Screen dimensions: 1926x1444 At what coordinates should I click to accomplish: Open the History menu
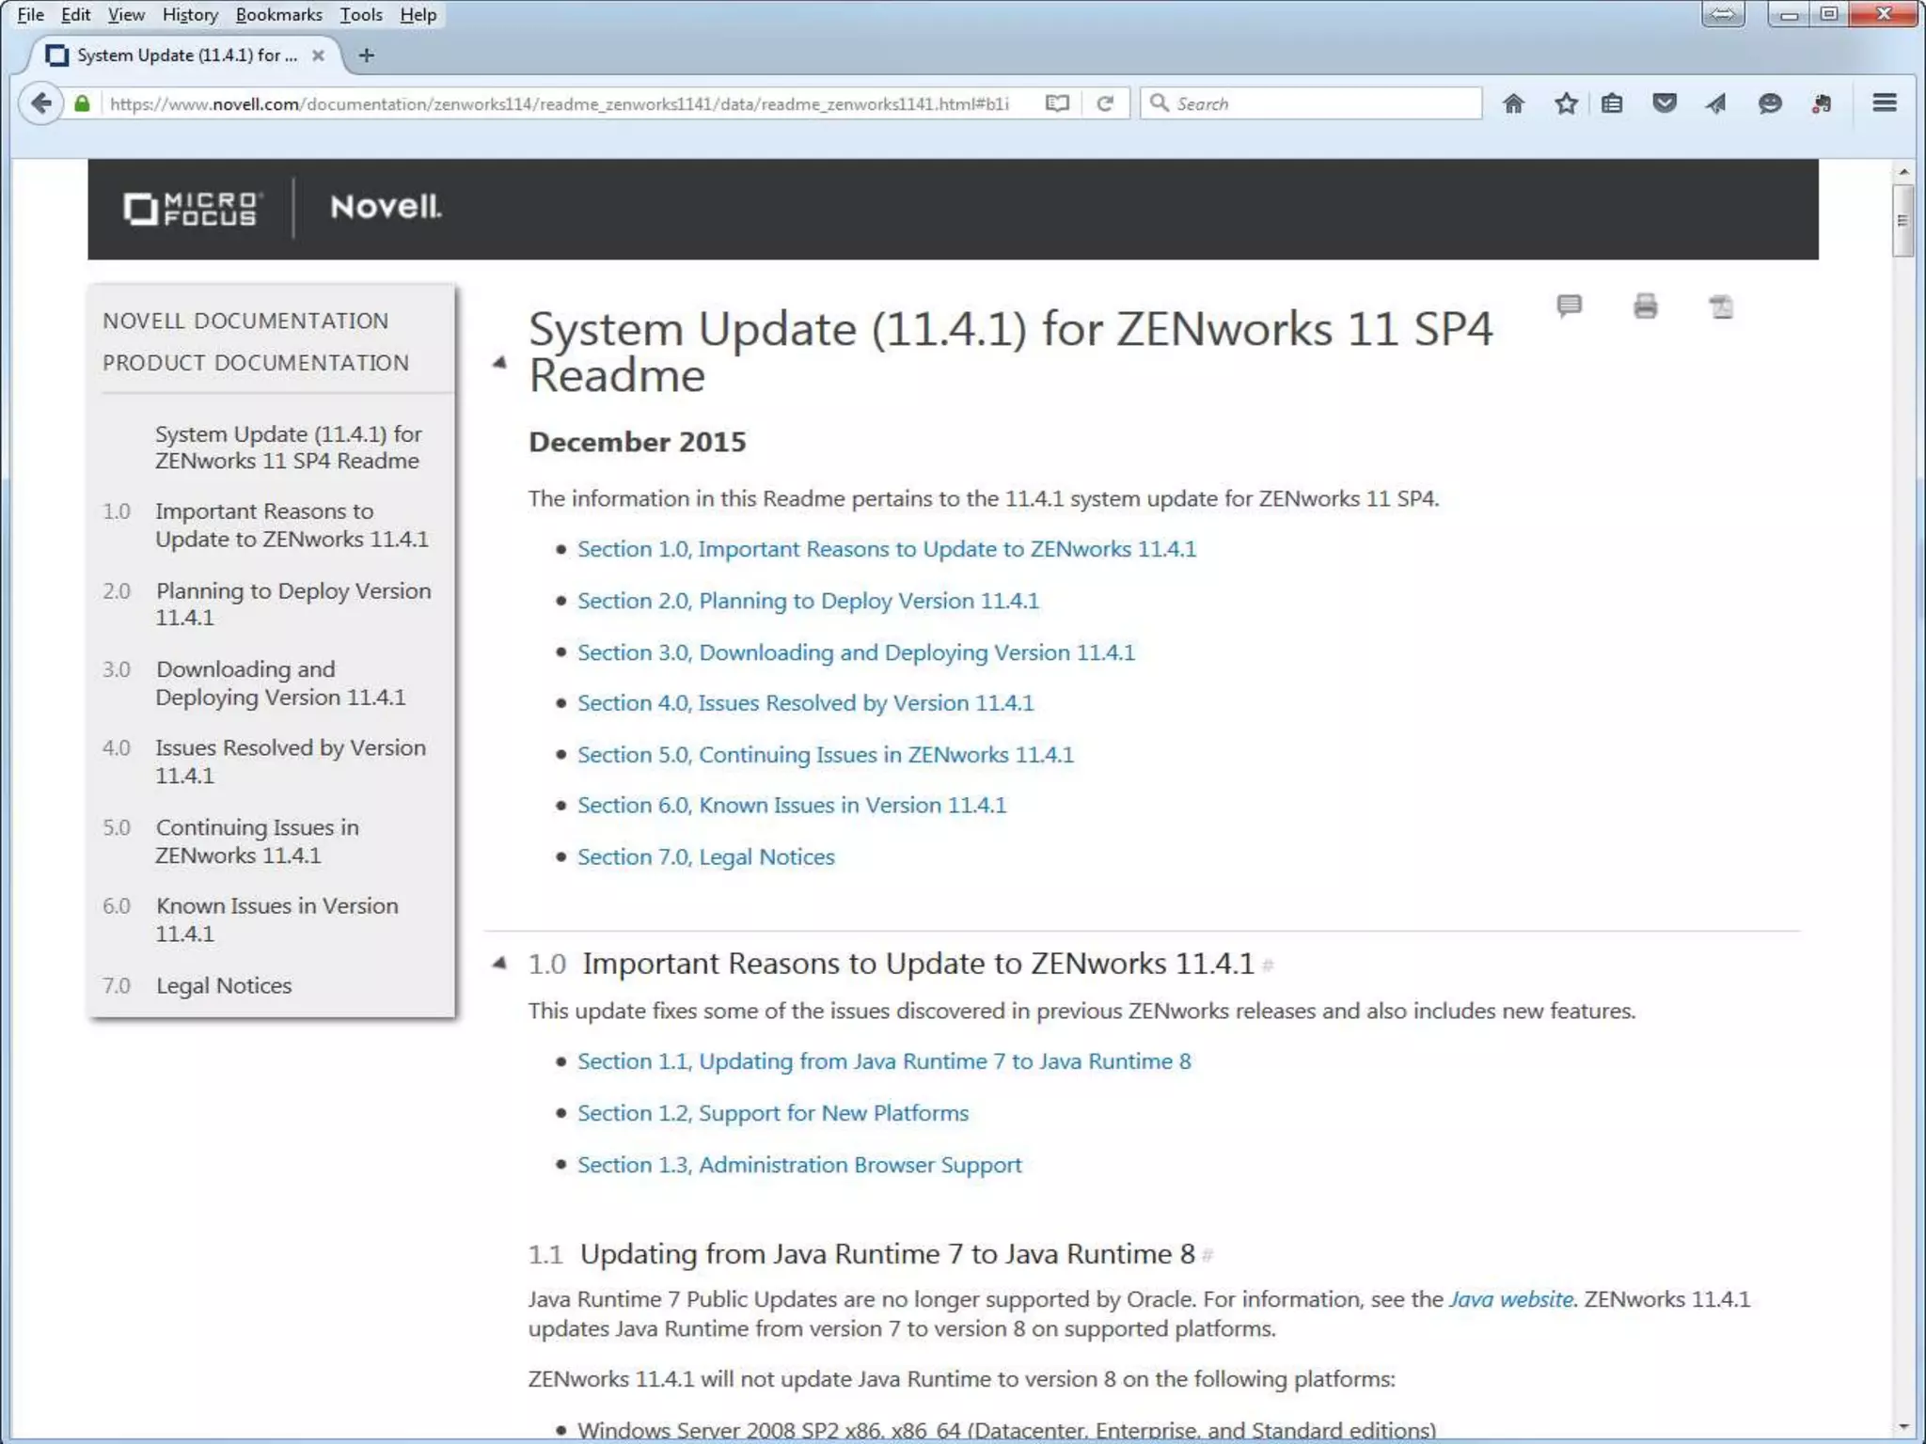190,14
